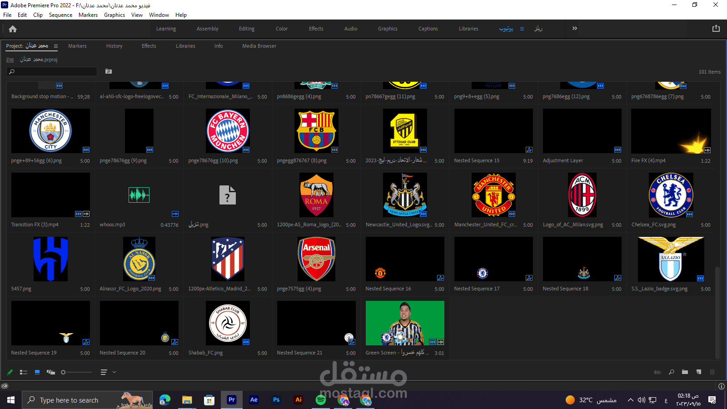The width and height of the screenshot is (727, 409).
Task: Switch to the Editing workspace
Action: [x=247, y=29]
